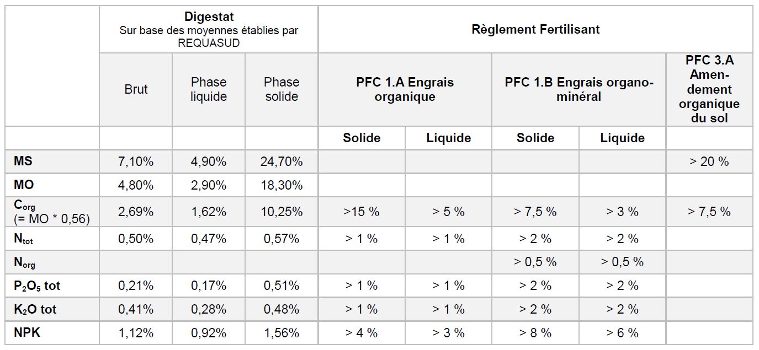This screenshot has height=350, width=759.
Task: Click the ">15 %" Corg threshold cell
Action: [361, 212]
